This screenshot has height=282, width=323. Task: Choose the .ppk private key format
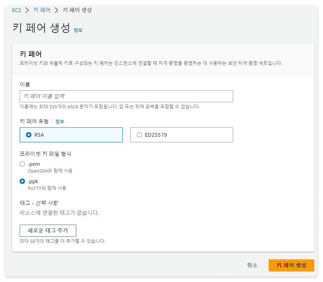point(22,181)
